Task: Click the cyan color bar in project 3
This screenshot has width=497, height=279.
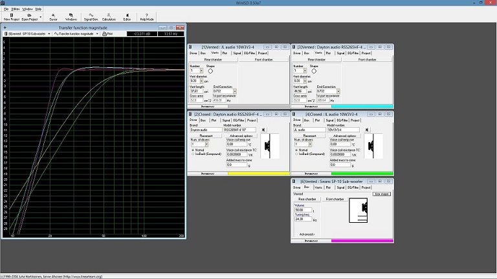Action: 362,107
